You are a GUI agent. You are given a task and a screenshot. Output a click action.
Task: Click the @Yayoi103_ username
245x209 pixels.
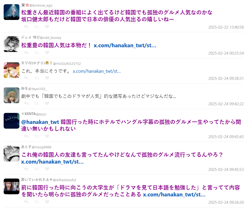[37, 89]
